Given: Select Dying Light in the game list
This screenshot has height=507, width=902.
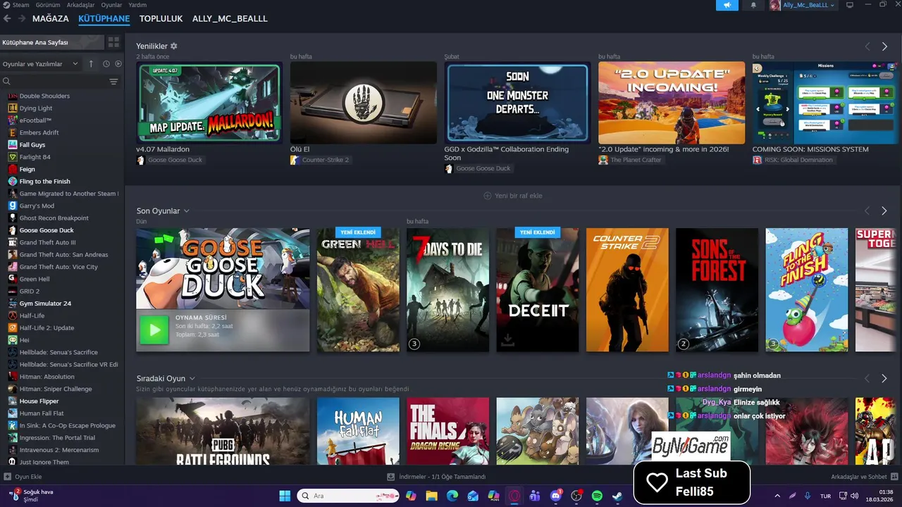Looking at the screenshot, I should [x=36, y=108].
